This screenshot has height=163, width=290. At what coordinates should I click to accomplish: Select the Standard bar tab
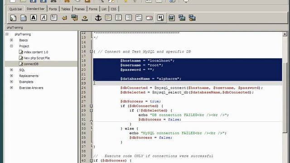(35, 9)
